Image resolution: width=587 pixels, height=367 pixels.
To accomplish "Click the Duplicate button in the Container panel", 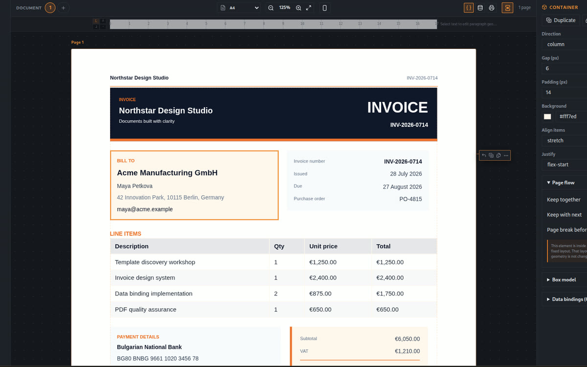I will click(561, 20).
